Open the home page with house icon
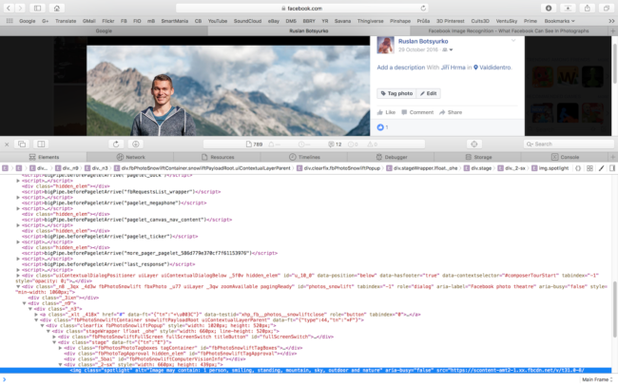Image resolution: width=618 pixels, height=386 pixels. click(x=57, y=8)
